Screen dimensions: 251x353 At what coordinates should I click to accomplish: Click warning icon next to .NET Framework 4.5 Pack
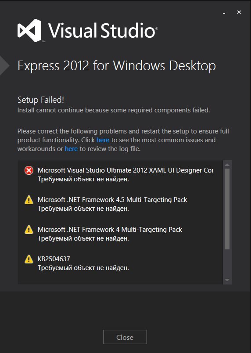coord(29,200)
